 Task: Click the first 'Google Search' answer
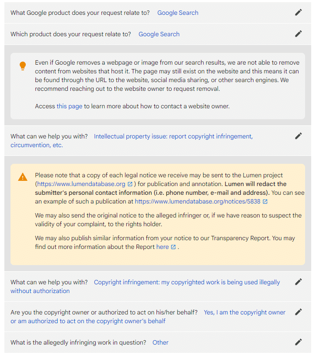coord(177,13)
